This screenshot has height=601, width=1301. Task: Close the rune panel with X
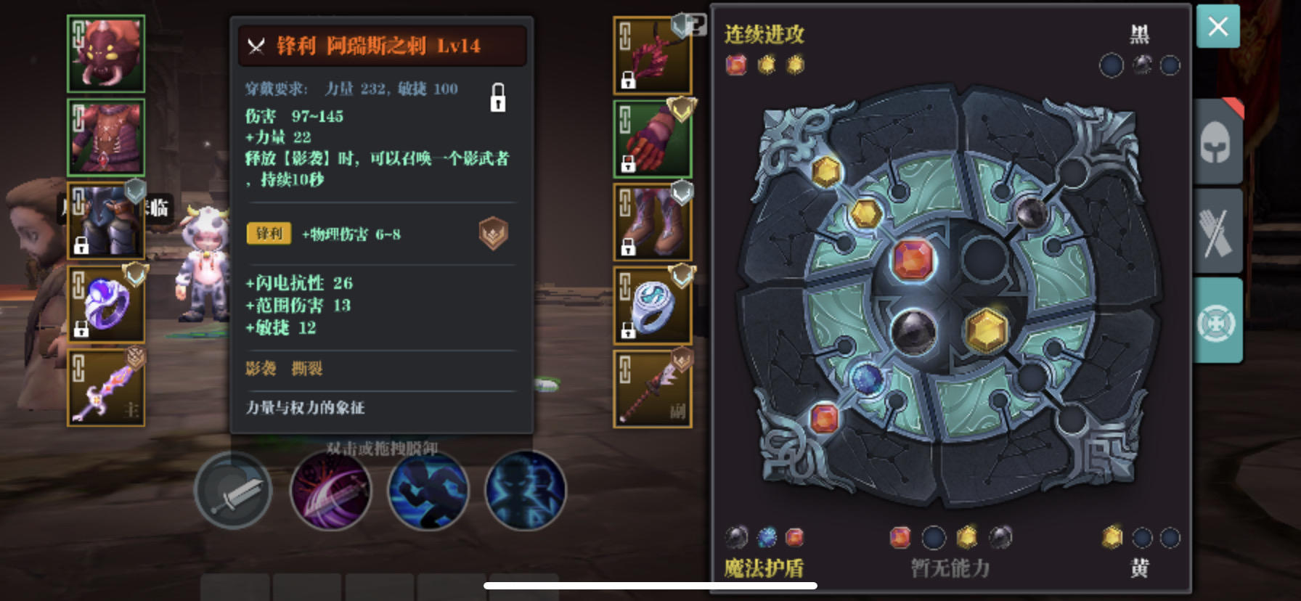[1218, 27]
